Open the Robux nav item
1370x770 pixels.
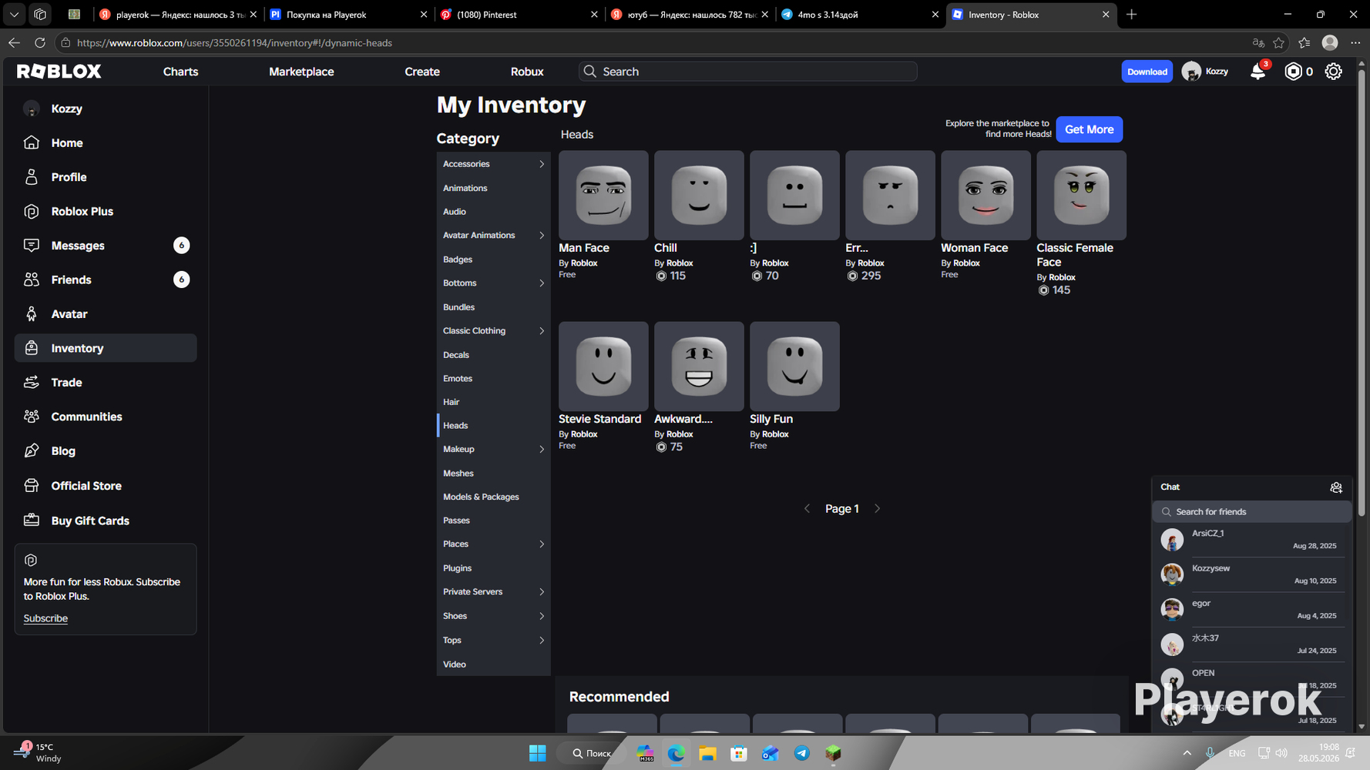[527, 72]
